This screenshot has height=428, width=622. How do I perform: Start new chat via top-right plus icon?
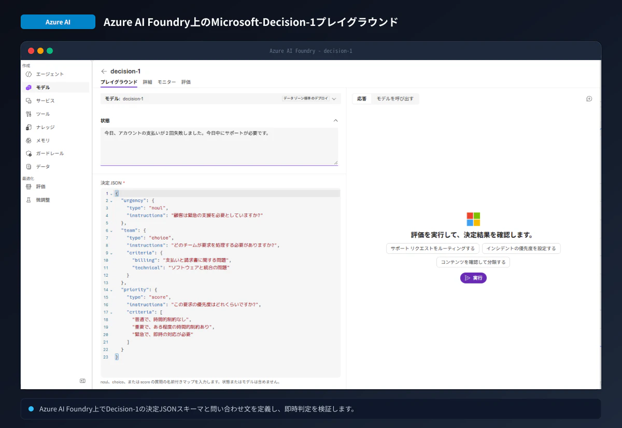click(x=589, y=99)
